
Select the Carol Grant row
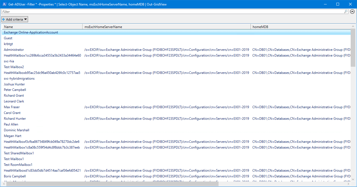pos(176,113)
